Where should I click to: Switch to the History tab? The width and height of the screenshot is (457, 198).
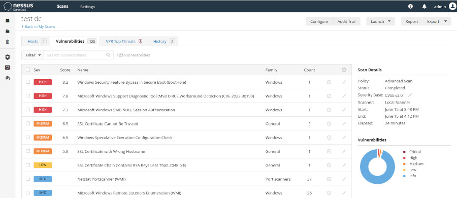click(x=162, y=42)
